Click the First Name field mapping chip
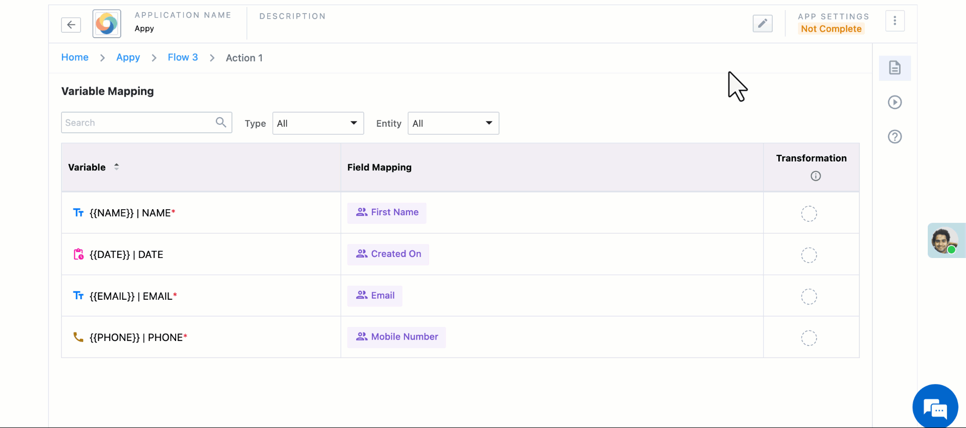The height and width of the screenshot is (428, 966). pyautogui.click(x=387, y=213)
